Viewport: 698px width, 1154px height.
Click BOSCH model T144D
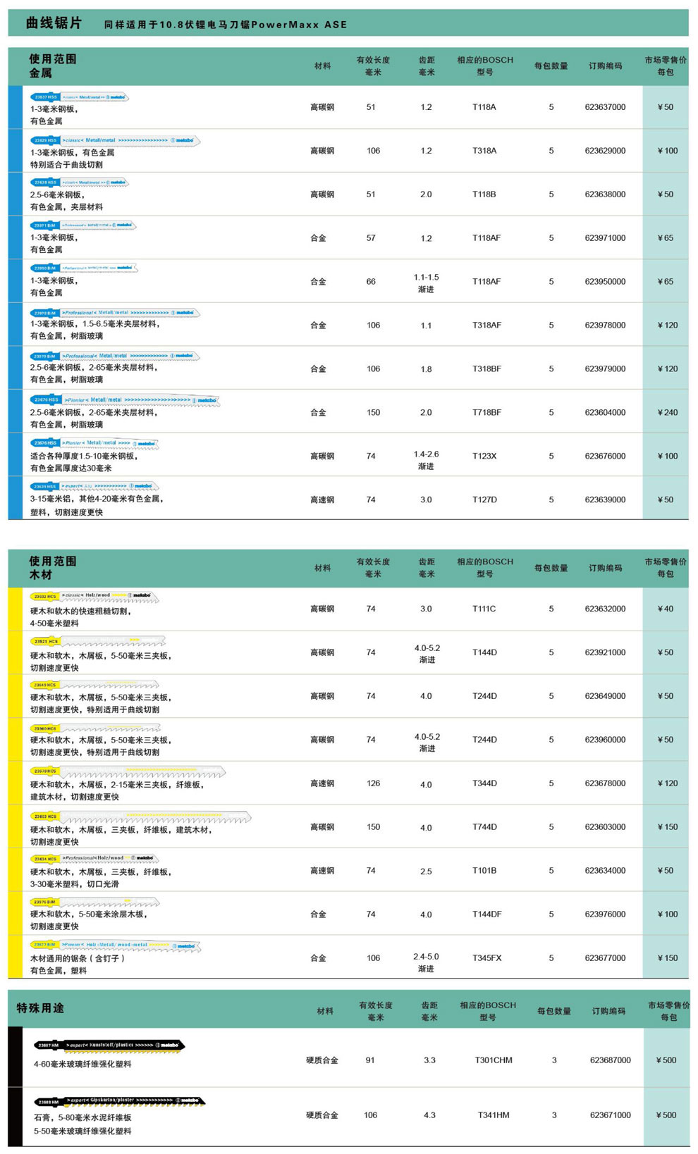pyautogui.click(x=484, y=652)
